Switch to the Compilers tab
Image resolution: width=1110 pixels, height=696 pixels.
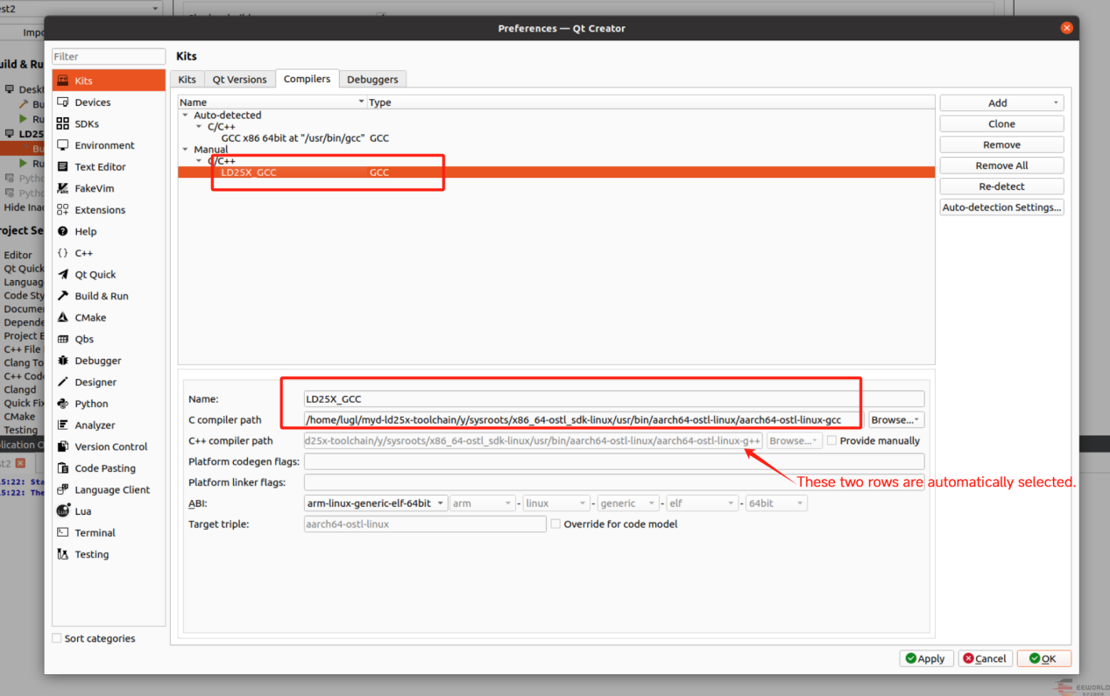point(308,79)
